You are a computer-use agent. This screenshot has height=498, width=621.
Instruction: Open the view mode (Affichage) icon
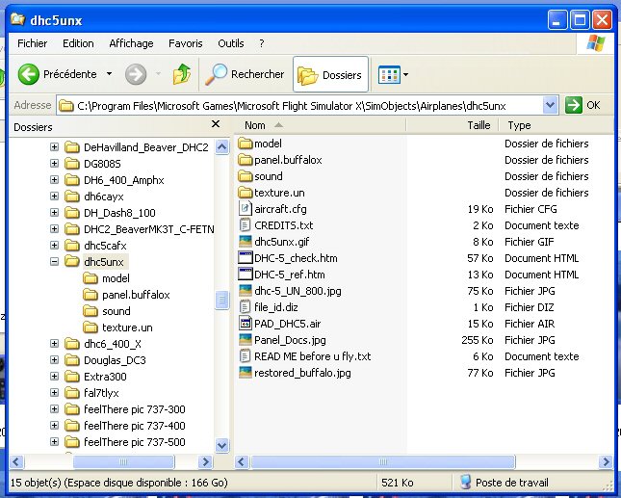(389, 74)
